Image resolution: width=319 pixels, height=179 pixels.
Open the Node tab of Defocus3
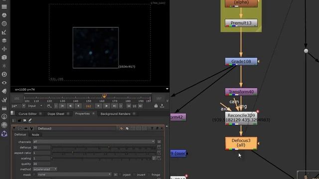point(35,135)
